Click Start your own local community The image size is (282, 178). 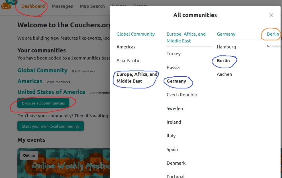point(50,126)
